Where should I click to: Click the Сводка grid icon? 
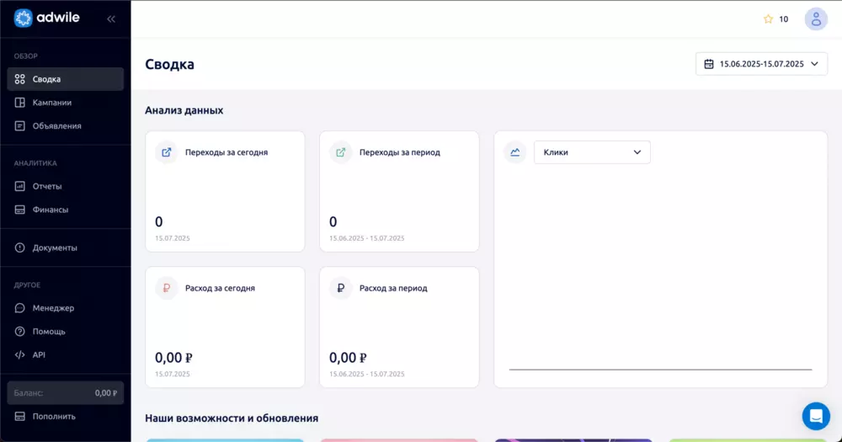[20, 79]
